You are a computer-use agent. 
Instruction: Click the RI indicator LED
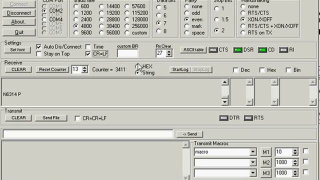[x=283, y=50]
